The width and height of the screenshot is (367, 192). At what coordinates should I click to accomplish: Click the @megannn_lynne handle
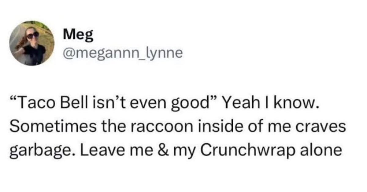(x=123, y=54)
